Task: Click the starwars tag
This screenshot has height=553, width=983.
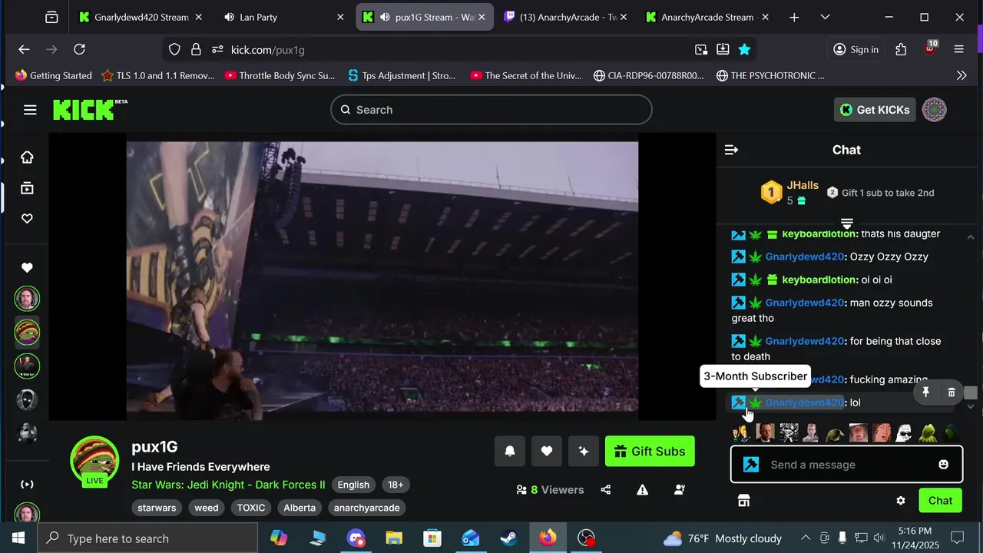Action: [x=157, y=508]
